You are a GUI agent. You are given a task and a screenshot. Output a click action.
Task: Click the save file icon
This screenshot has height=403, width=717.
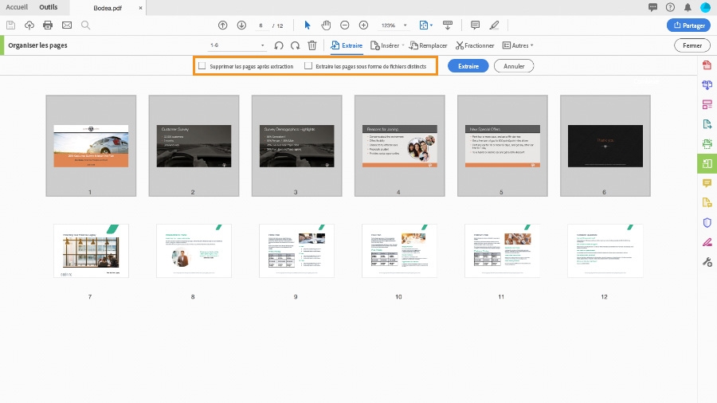(x=10, y=25)
